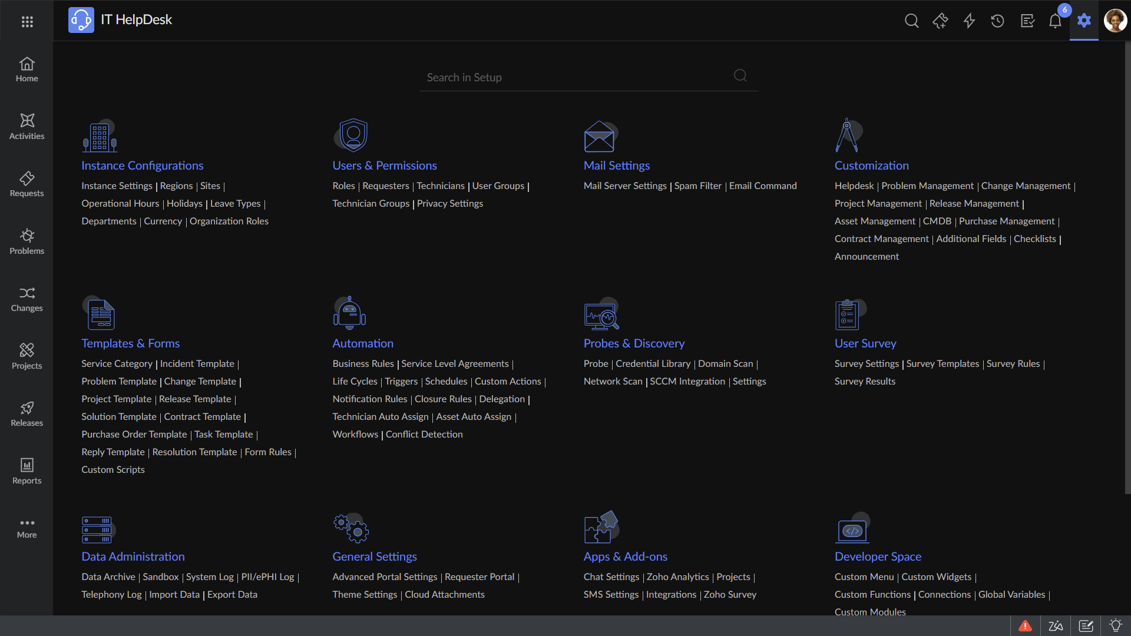This screenshot has height=636, width=1131.
Task: Open Mail Server Settings
Action: tap(625, 185)
